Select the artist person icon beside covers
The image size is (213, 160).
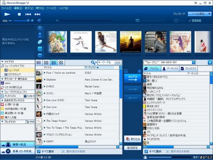pos(40,35)
